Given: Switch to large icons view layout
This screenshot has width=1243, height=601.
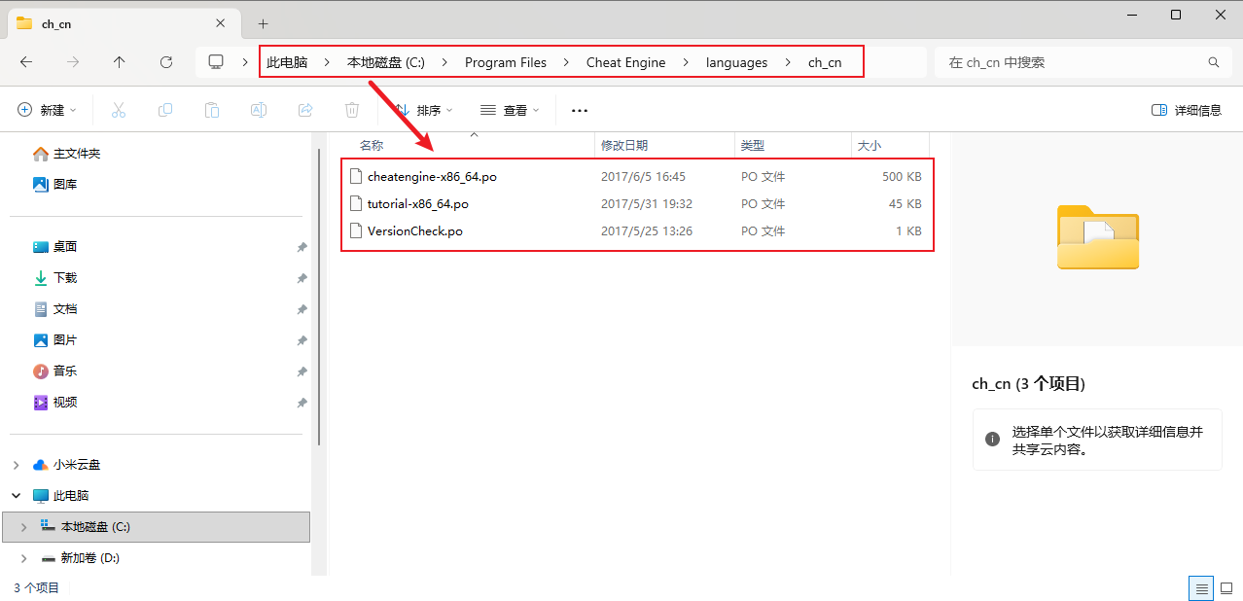Looking at the screenshot, I should tap(1226, 588).
